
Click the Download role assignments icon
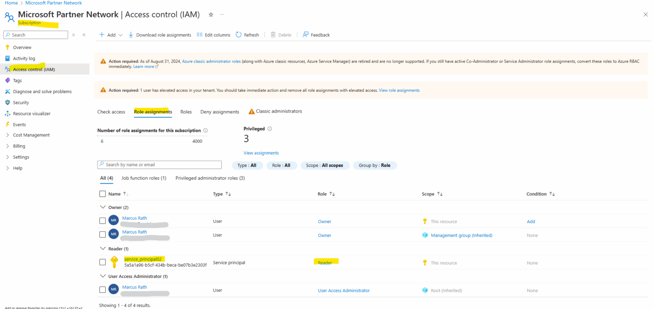pos(131,34)
